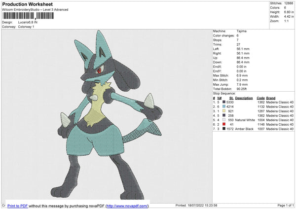Select "Madeira Classic 40" in the Amber Black row
This screenshot has height=209, width=296.
[280, 129]
